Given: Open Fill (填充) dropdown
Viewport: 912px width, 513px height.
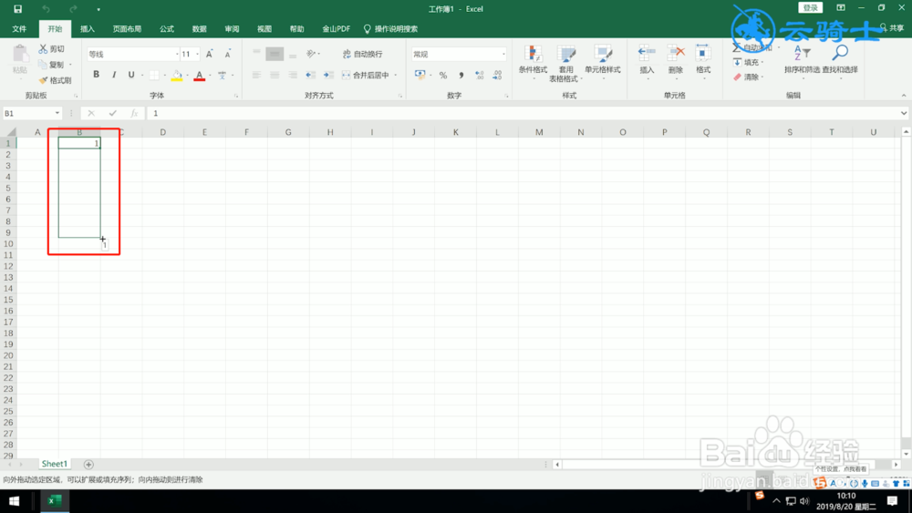Looking at the screenshot, I should click(749, 62).
